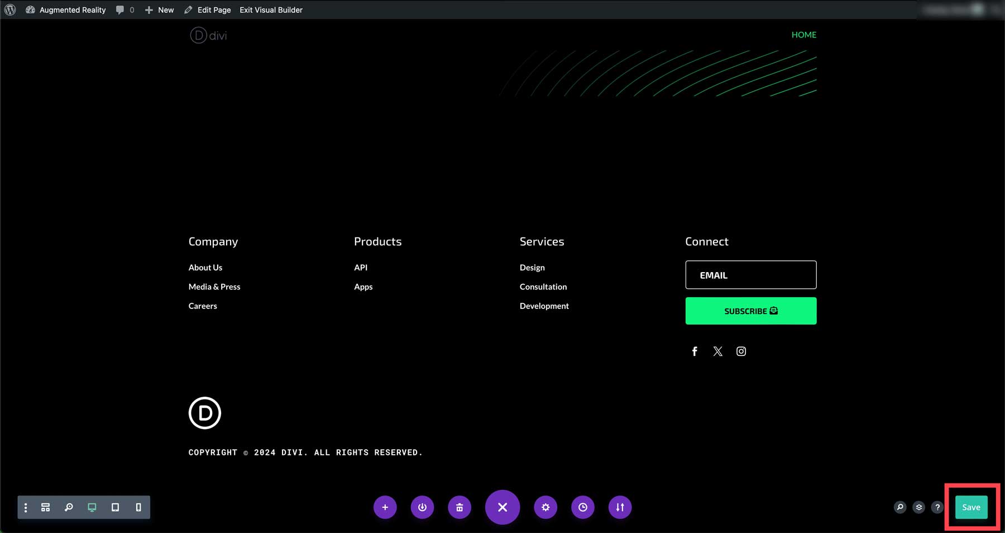Switch to wireframe view icon
Image resolution: width=1005 pixels, height=533 pixels.
tap(46, 507)
